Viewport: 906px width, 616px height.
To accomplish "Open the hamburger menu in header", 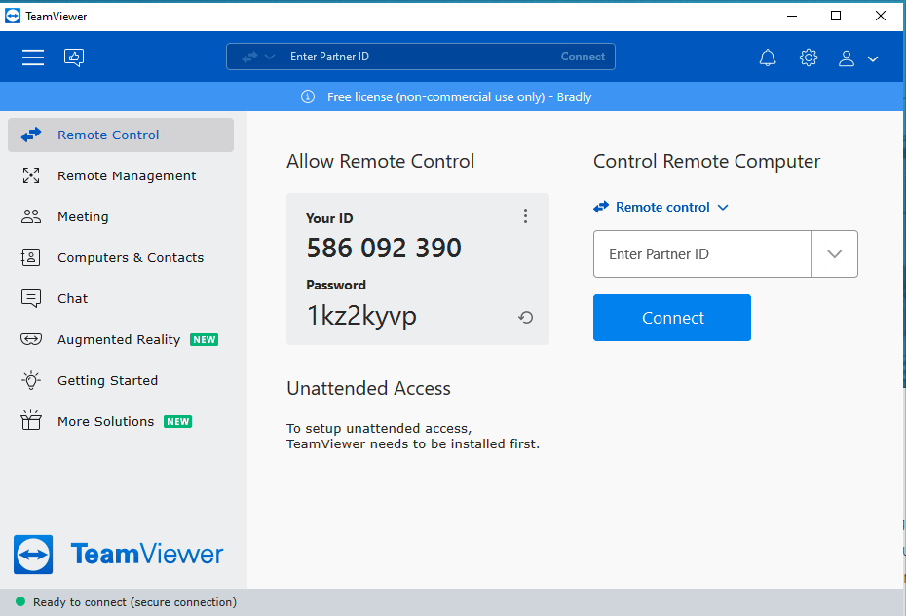I will (33, 58).
